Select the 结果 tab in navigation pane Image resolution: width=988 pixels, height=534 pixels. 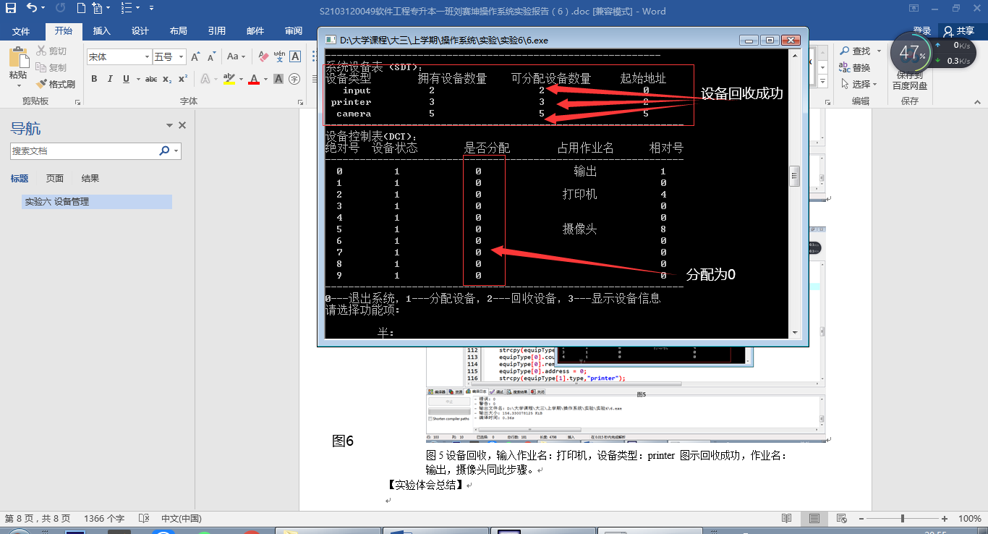(x=90, y=178)
